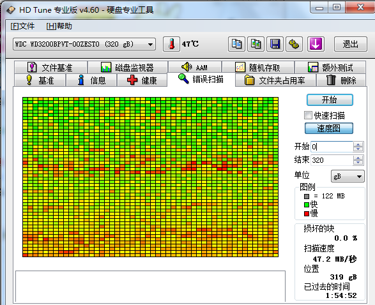Click the red 慢 legend swatch
Image resolution: width=375 pixels, height=305 pixels.
307,213
